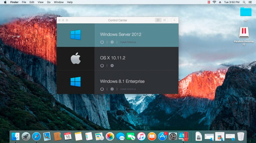Image resolution: width=256 pixels, height=143 pixels.
Task: Open iBooks from the Dock
Action: pyautogui.click(x=152, y=136)
